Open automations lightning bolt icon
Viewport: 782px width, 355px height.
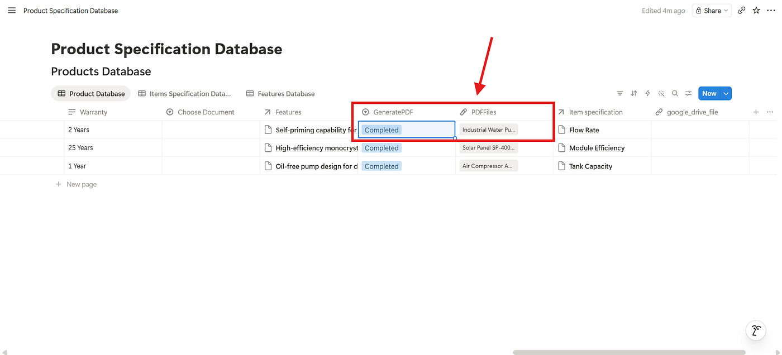(647, 93)
